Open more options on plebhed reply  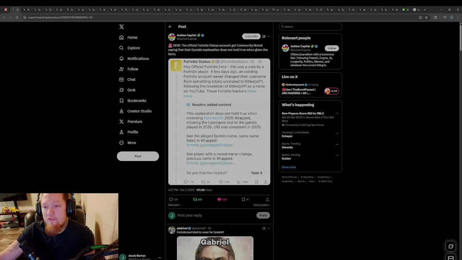[269, 228]
